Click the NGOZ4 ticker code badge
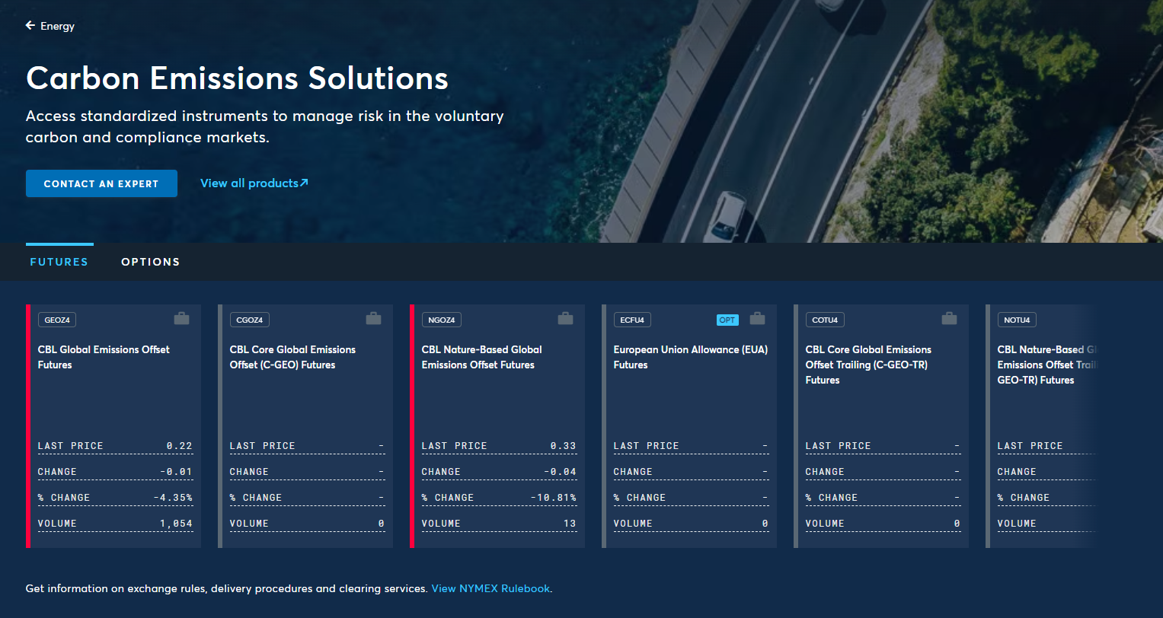This screenshot has height=618, width=1163. [442, 320]
